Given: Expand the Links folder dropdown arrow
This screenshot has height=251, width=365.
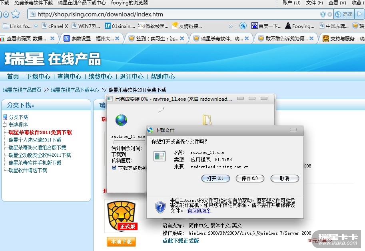Looking at the screenshot, I should (x=36, y=26).
